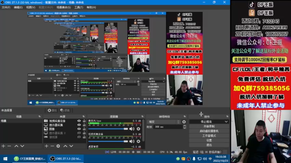The width and height of the screenshot is (291, 163).
Task: Add a new scene with plus icon
Action: coord(3,146)
